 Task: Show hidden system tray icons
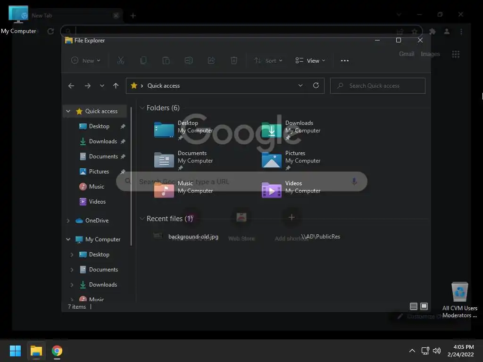click(412, 351)
